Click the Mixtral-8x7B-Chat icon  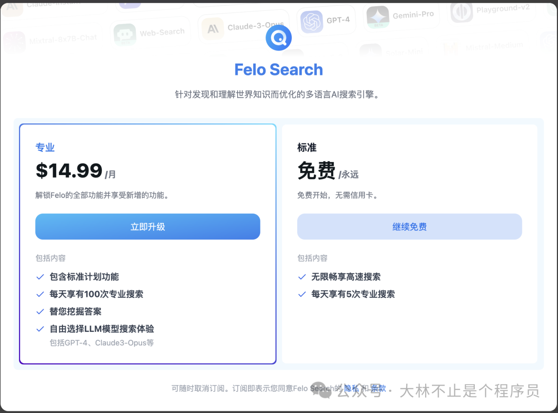coord(14,42)
